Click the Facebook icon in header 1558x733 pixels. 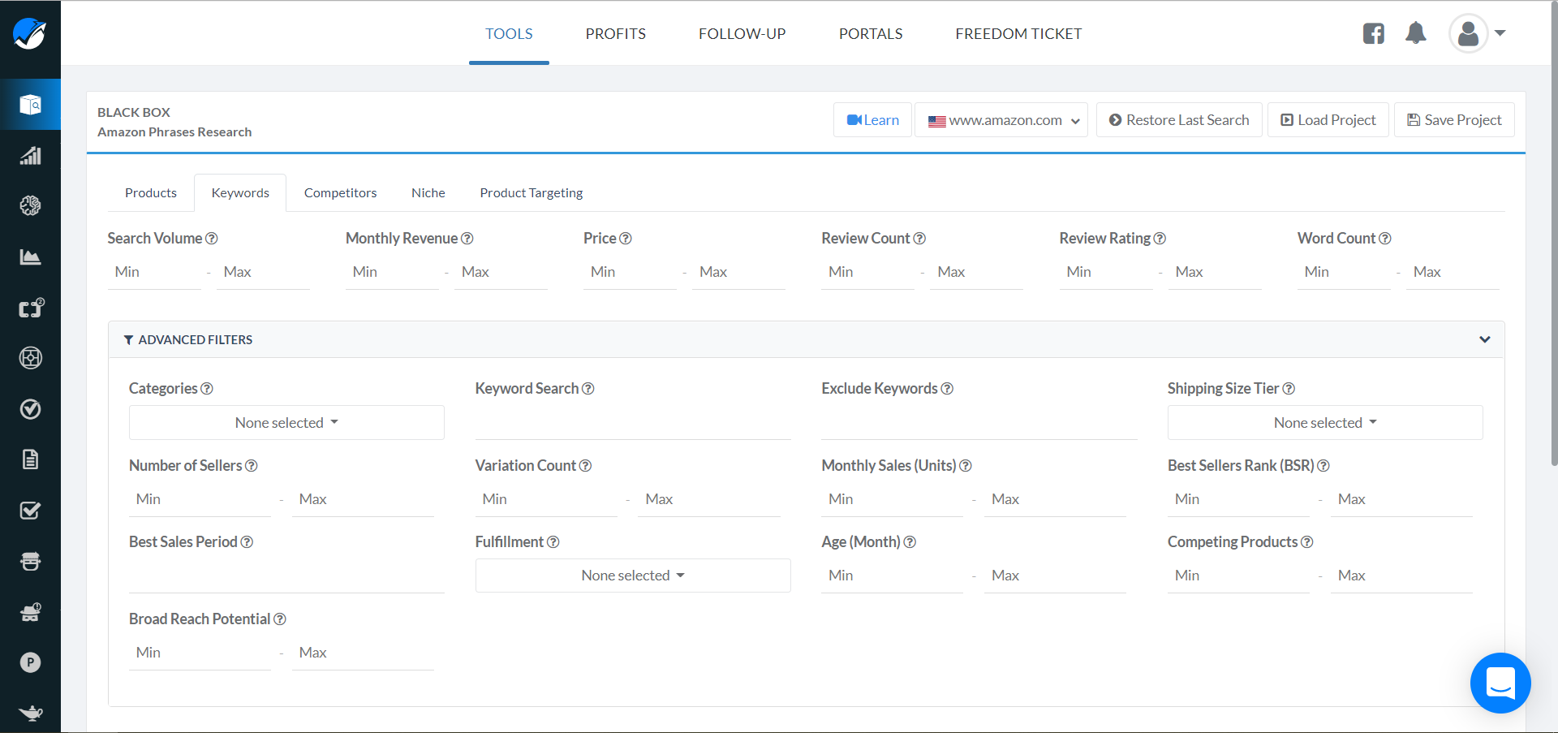click(x=1373, y=33)
